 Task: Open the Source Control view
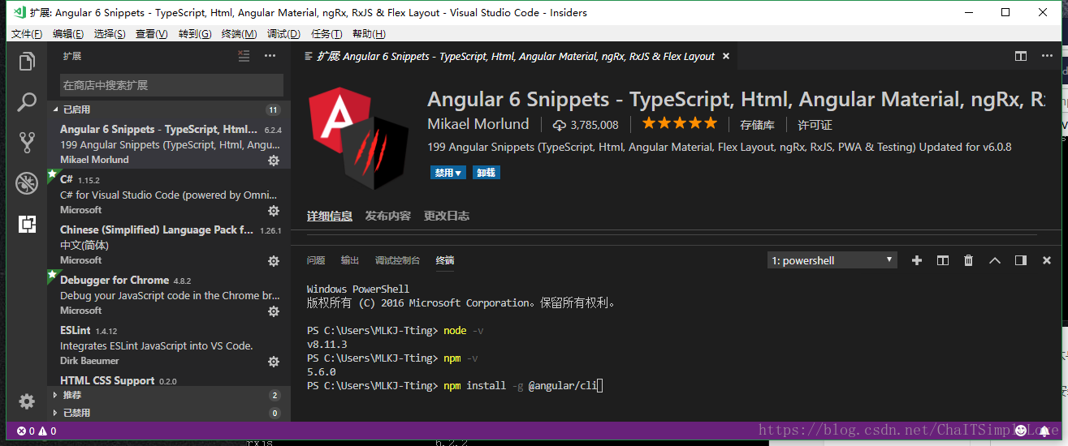(x=27, y=143)
